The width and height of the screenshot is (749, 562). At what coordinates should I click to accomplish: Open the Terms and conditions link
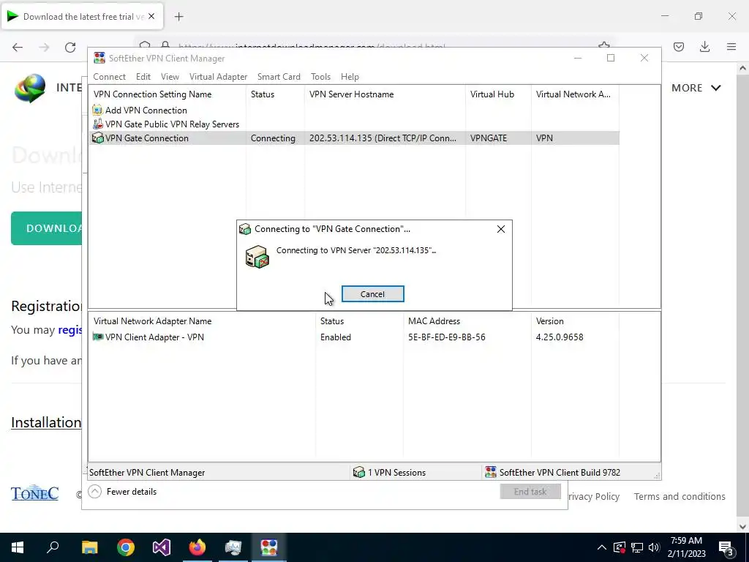pyautogui.click(x=680, y=497)
